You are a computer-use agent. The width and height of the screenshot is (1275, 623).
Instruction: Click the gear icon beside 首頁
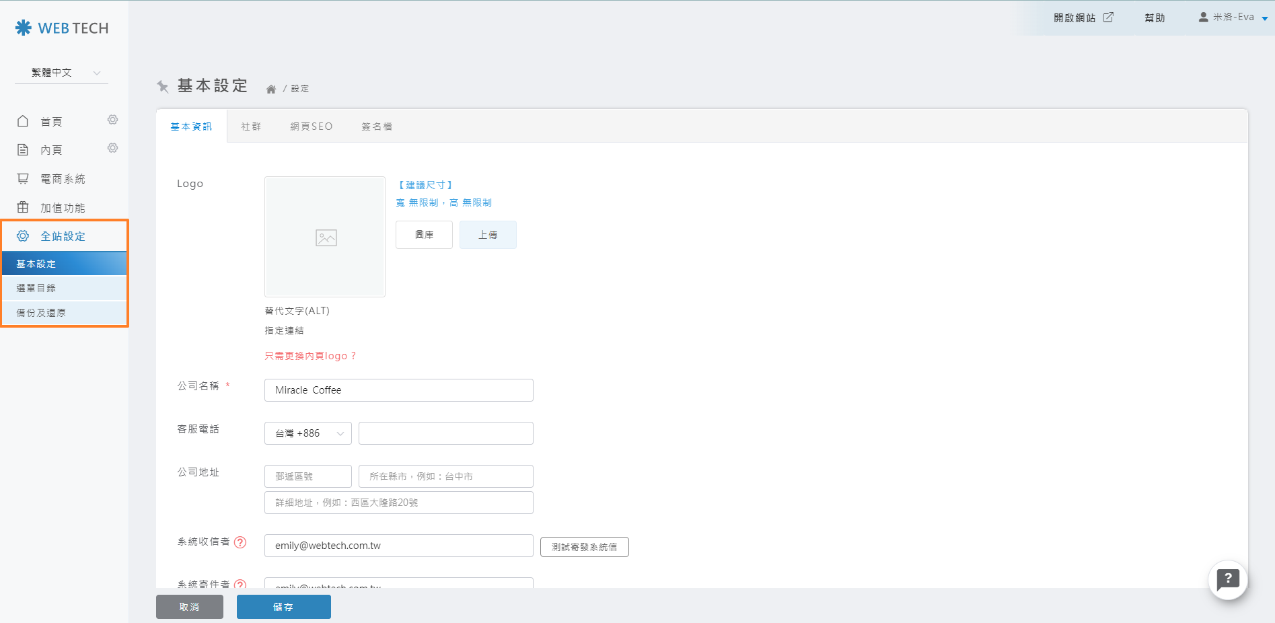112,120
